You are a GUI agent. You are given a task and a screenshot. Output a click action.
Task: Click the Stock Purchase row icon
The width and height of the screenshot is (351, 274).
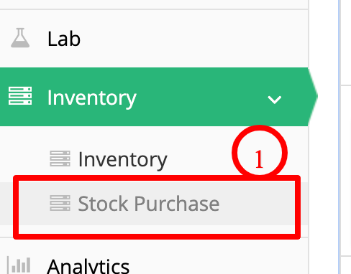[60, 203]
